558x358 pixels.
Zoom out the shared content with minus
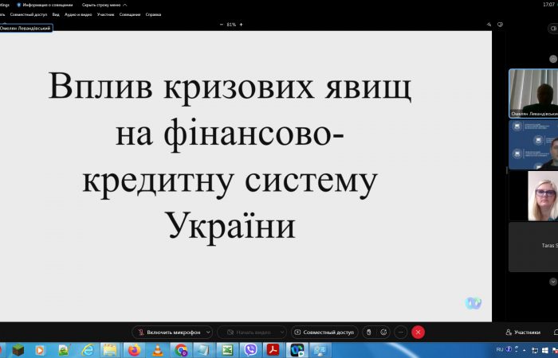pos(222,25)
